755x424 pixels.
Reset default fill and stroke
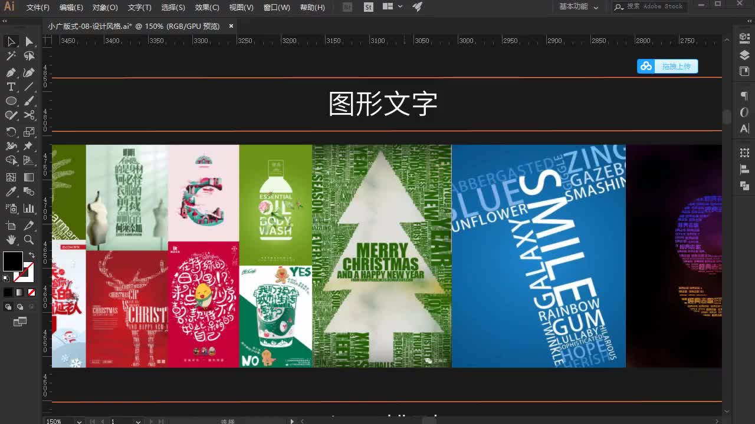[x=6, y=279]
